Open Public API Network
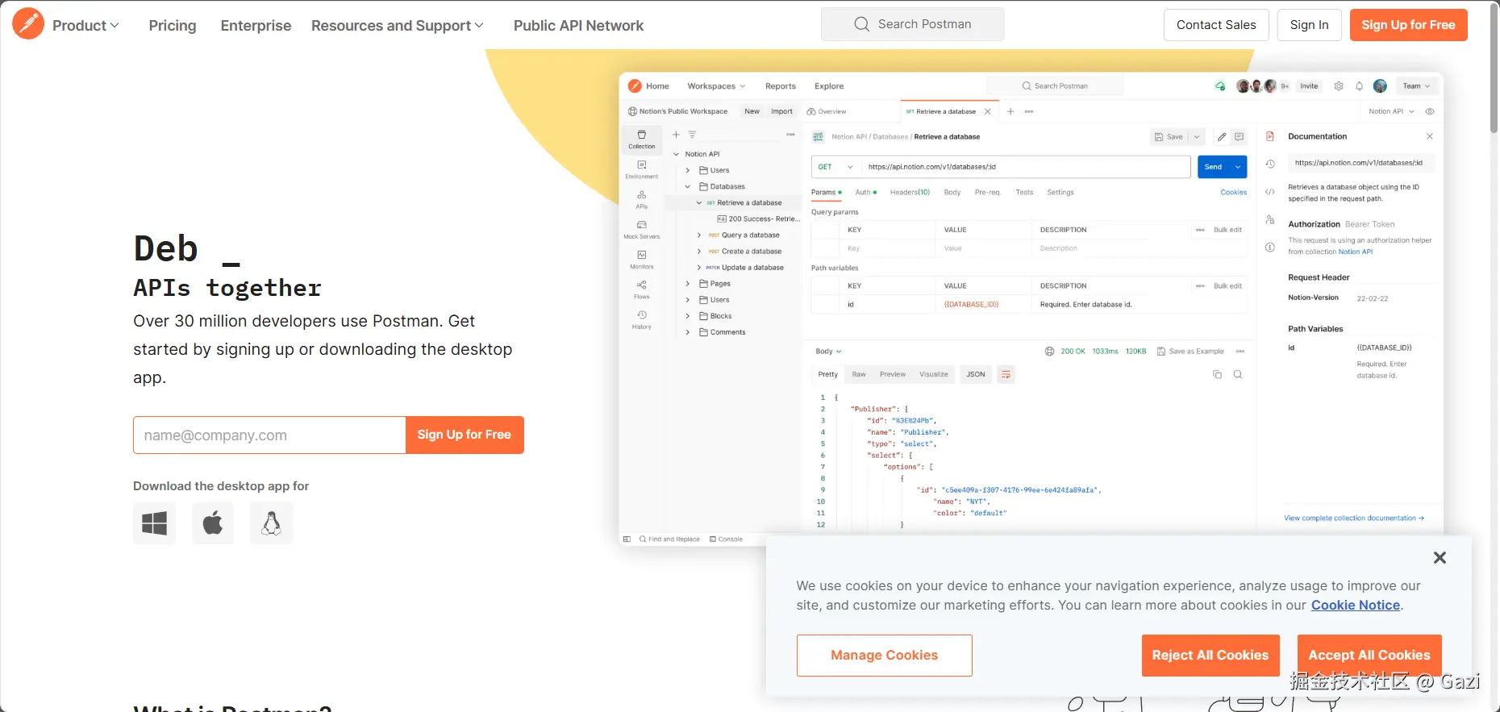The height and width of the screenshot is (712, 1500). coord(578,25)
